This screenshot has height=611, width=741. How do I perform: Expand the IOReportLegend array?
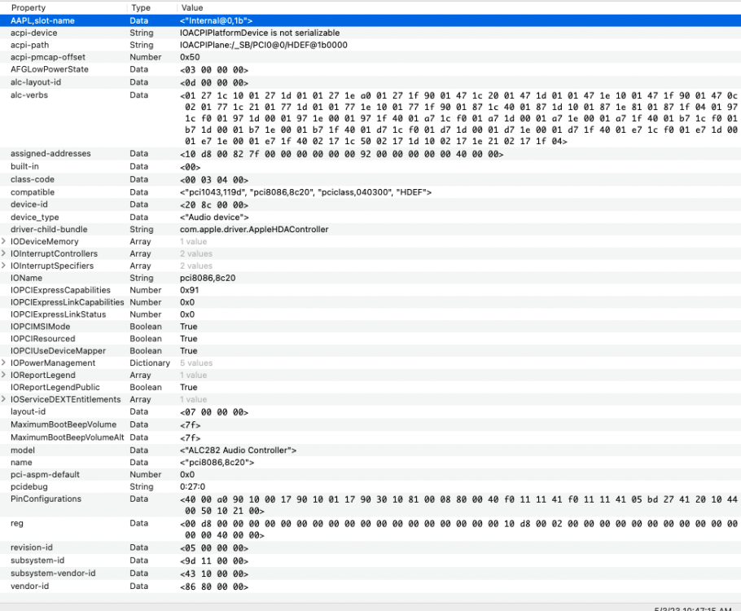(4, 375)
